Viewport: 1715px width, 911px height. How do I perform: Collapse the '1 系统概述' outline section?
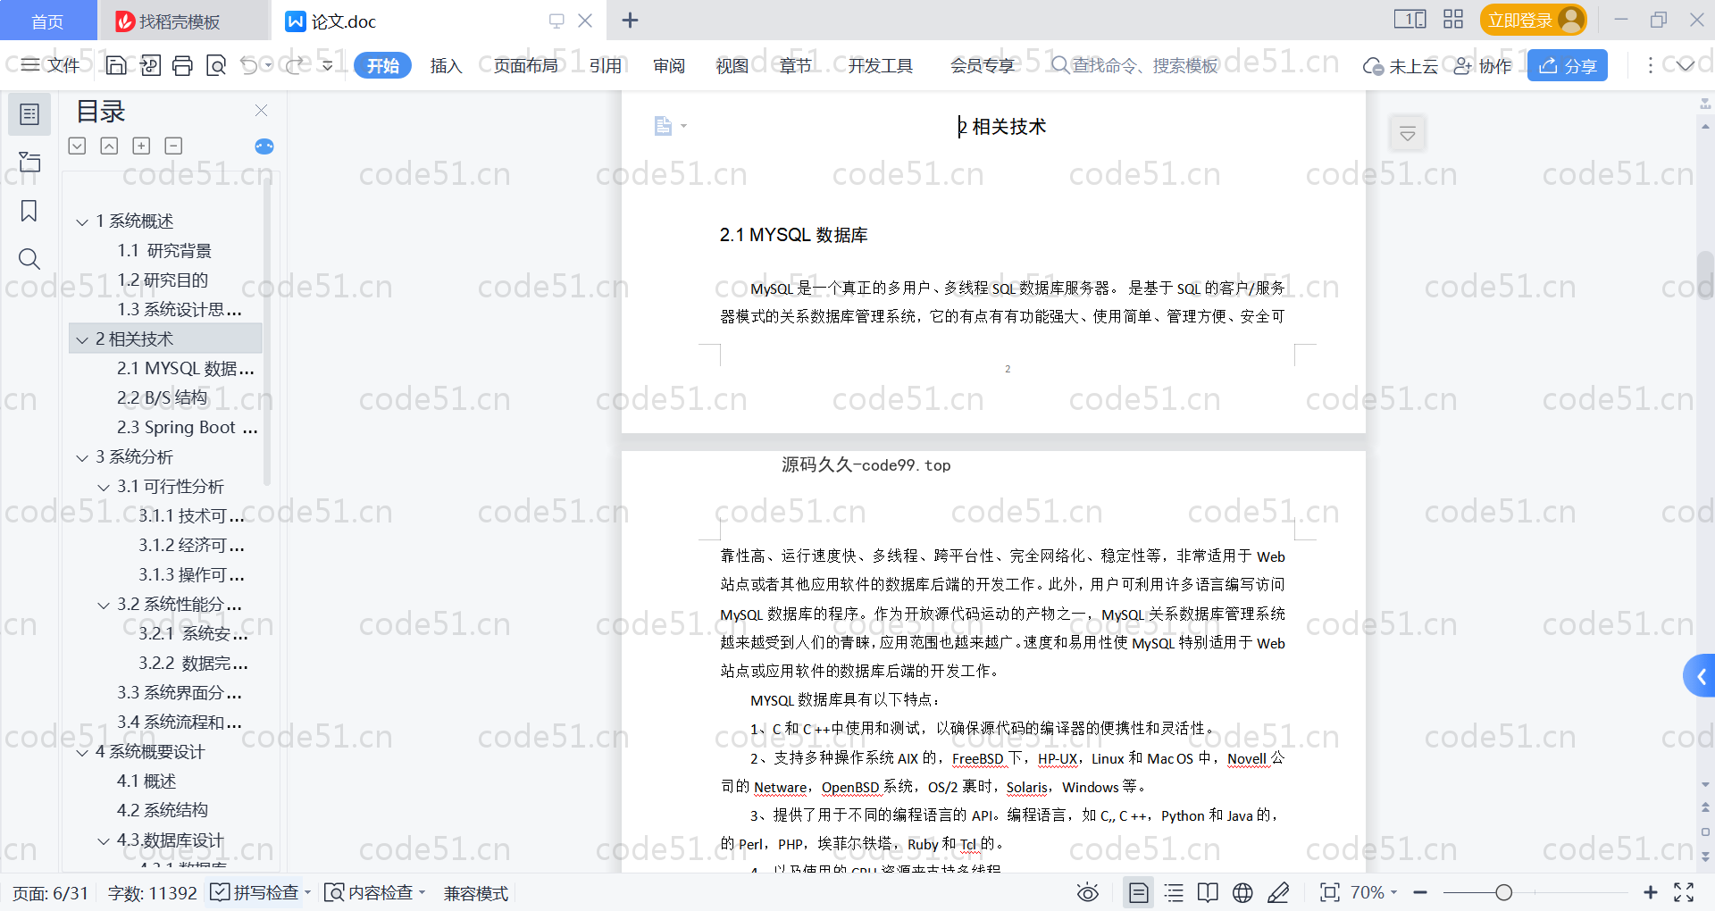pos(82,221)
